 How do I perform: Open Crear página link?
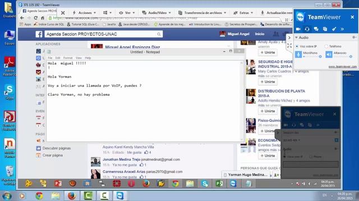pos(52,155)
